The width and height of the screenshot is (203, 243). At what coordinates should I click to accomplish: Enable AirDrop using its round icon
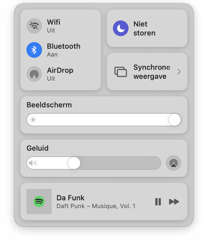click(x=34, y=74)
